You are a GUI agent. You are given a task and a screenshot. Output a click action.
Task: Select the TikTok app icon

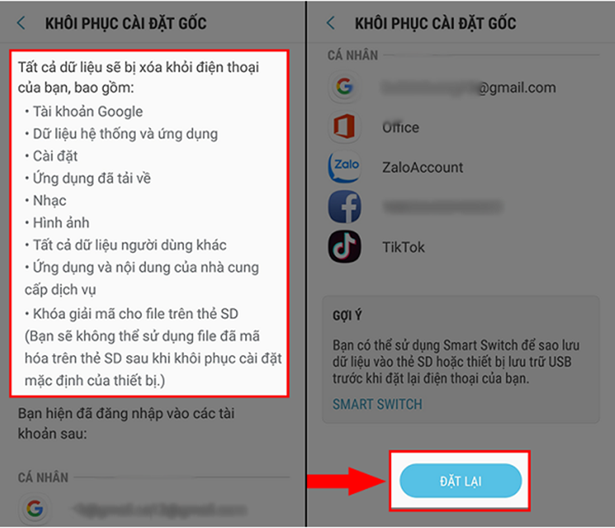pos(344,247)
